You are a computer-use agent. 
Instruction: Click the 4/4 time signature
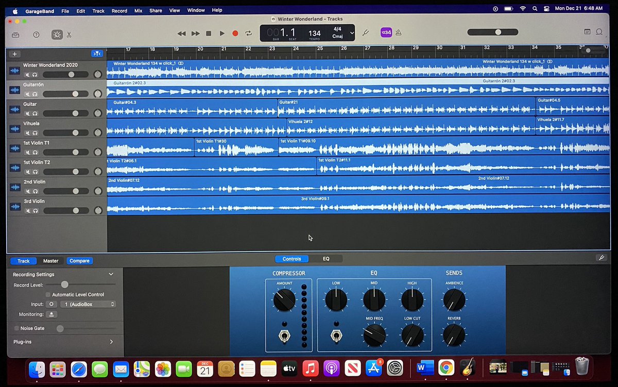coord(338,29)
